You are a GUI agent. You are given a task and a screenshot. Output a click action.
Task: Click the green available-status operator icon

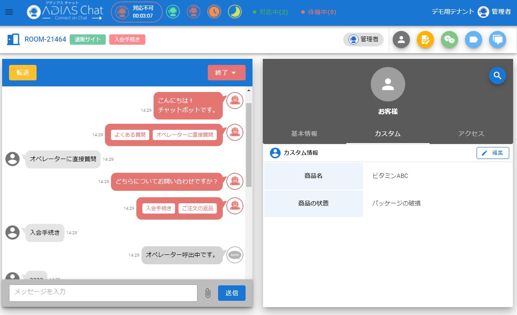173,12
